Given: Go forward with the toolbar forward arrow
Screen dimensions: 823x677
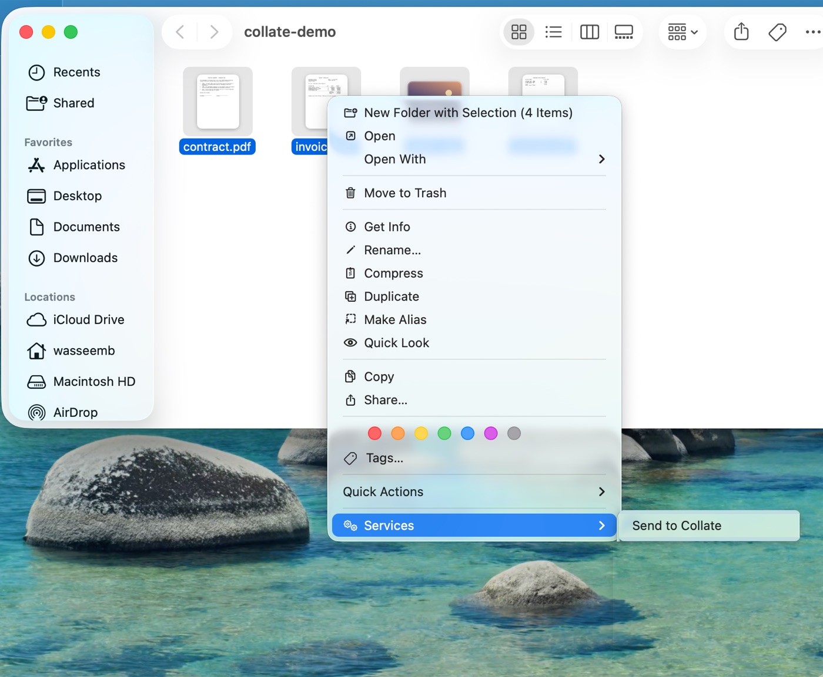Looking at the screenshot, I should (x=214, y=32).
